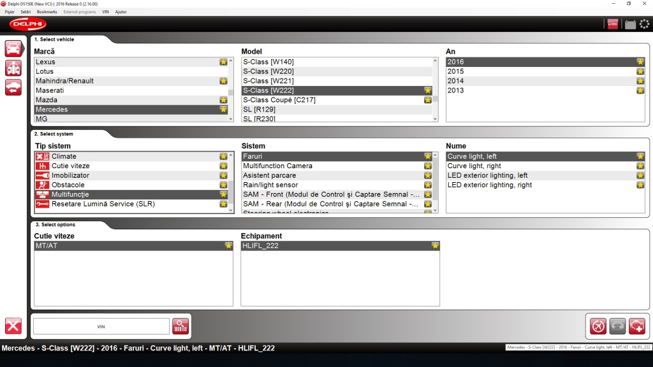Screen dimensions: 653x367
Task: Click the battery status icon in top bar
Action: pos(630,25)
